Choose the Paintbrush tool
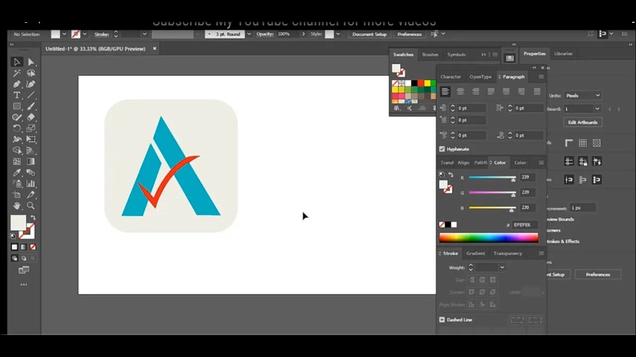The image size is (636, 357). (31, 106)
